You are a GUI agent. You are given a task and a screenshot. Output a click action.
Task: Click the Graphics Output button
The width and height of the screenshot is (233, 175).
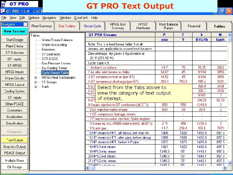pyautogui.click(x=15, y=146)
